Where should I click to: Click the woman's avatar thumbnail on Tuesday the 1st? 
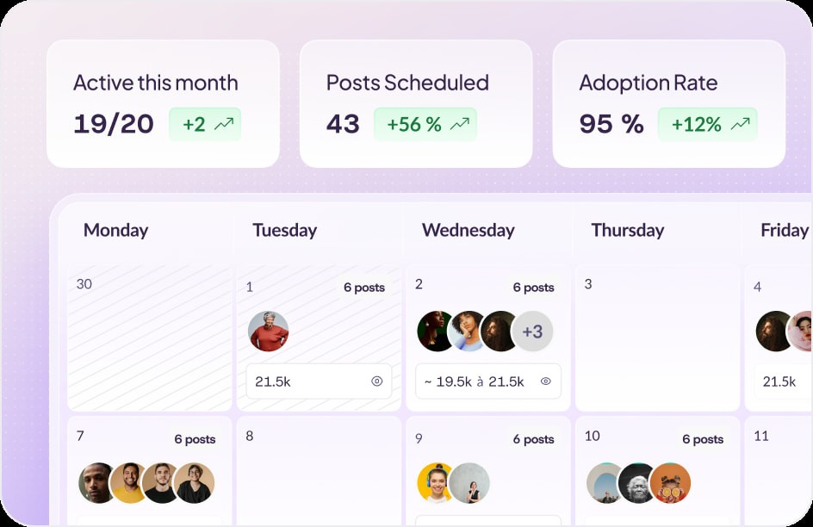tap(268, 331)
